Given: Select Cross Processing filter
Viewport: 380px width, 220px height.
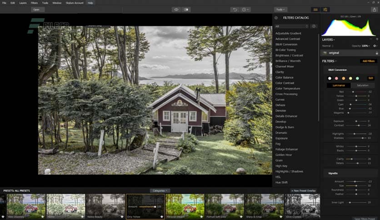Looking at the screenshot, I should coord(286,94).
